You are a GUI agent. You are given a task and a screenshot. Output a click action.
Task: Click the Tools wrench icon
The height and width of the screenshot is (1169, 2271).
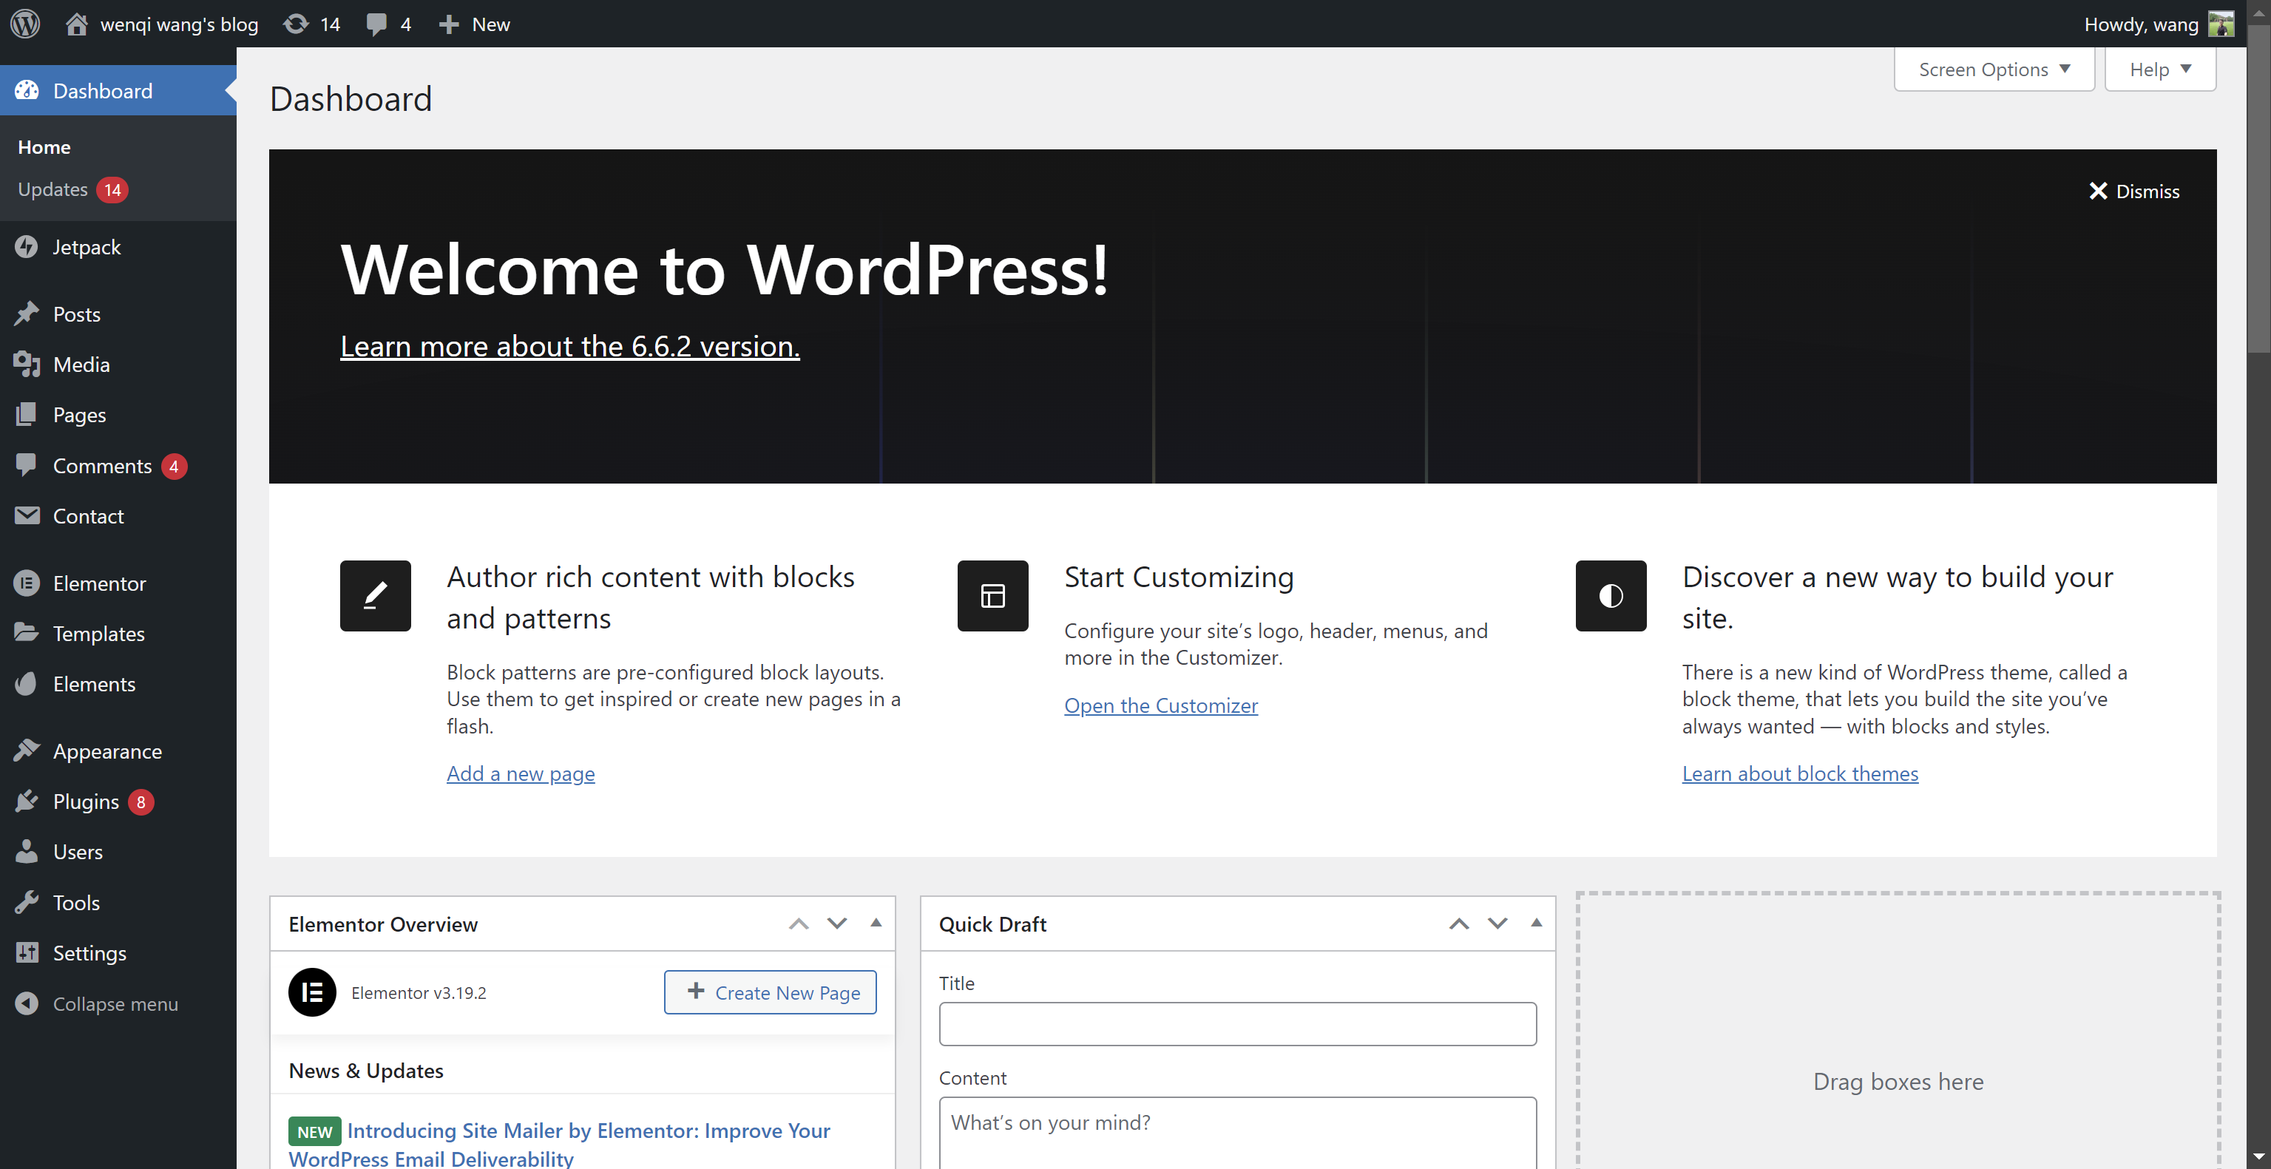[x=27, y=902]
